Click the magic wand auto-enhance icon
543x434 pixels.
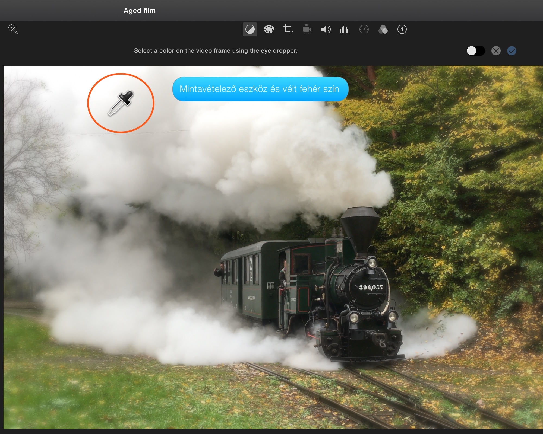point(13,29)
